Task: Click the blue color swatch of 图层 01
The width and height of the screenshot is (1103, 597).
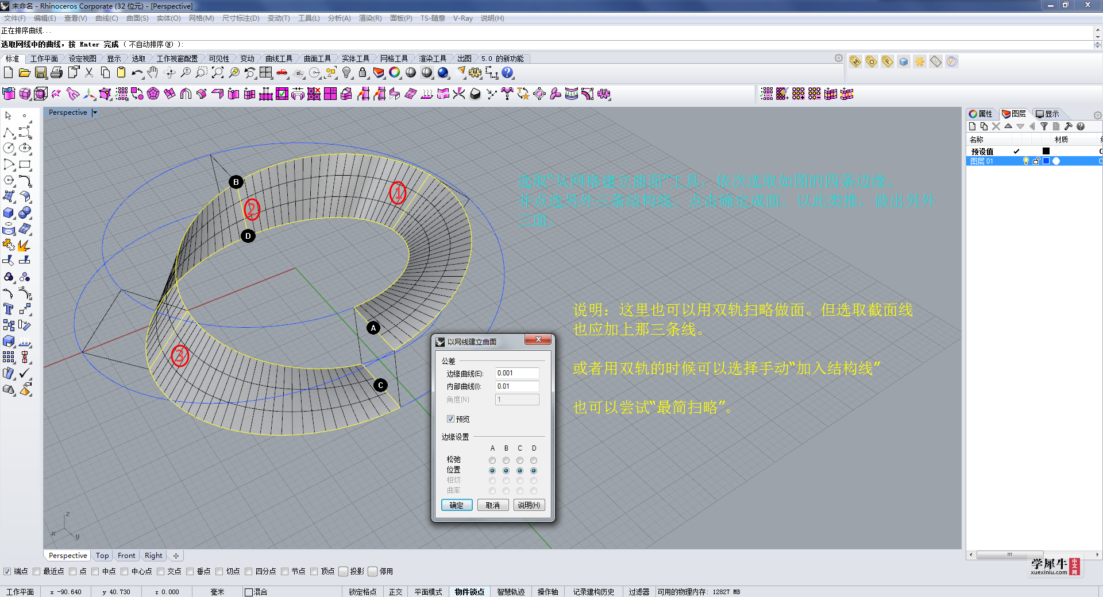Action: tap(1046, 161)
